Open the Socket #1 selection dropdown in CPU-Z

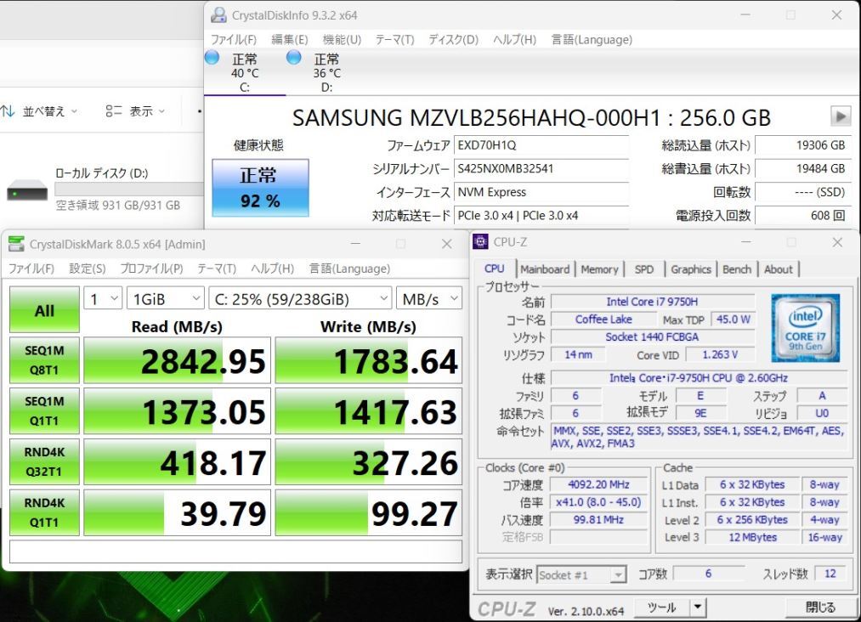click(581, 574)
